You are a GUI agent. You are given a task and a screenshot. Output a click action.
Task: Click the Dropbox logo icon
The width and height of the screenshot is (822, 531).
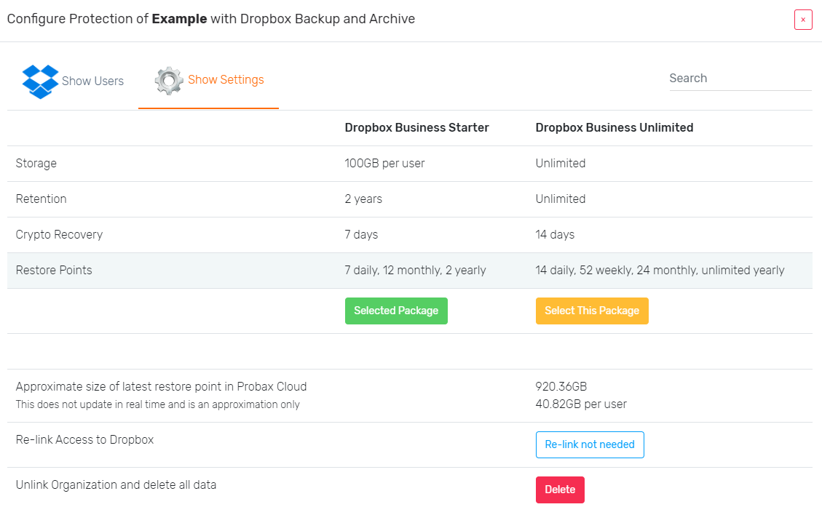[x=40, y=81]
